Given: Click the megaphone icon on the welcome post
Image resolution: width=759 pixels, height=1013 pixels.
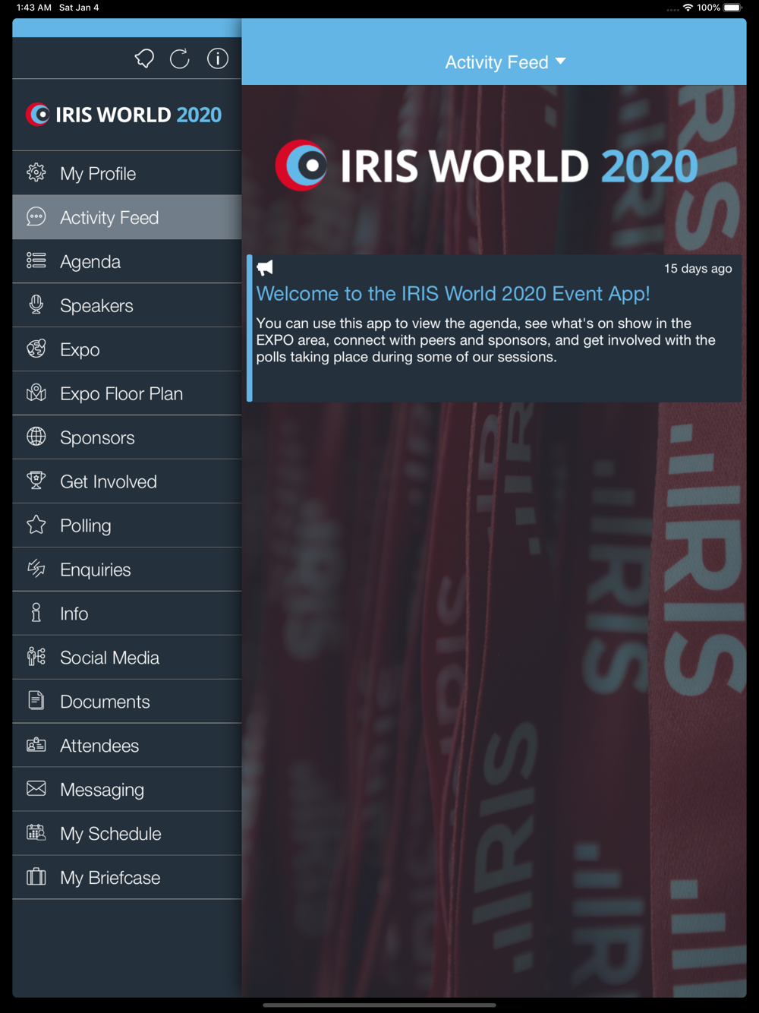Looking at the screenshot, I should click(265, 267).
